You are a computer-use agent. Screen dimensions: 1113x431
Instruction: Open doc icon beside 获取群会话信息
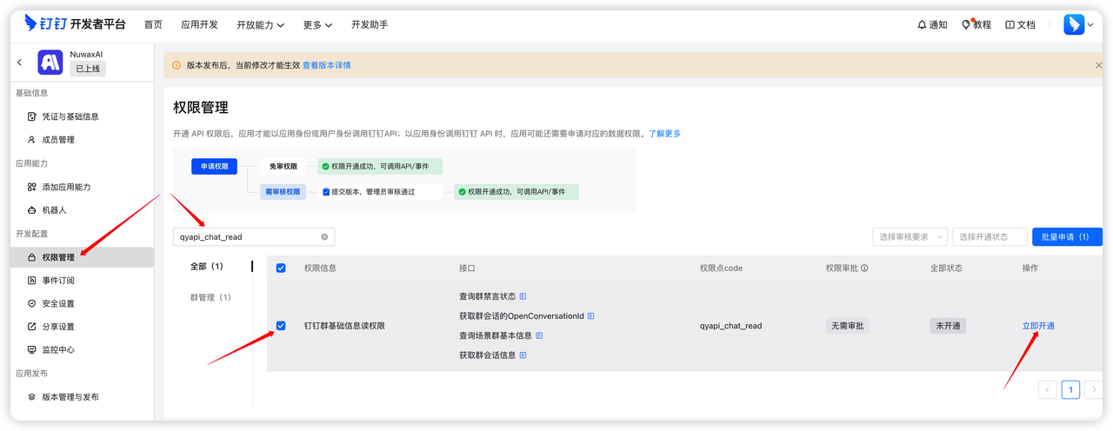[x=523, y=355]
